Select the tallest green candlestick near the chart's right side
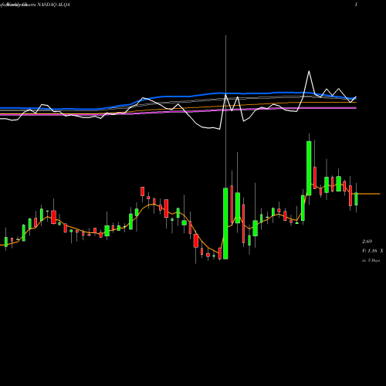Image resolution: width=386 pixels, height=386 pixels. coord(309,168)
